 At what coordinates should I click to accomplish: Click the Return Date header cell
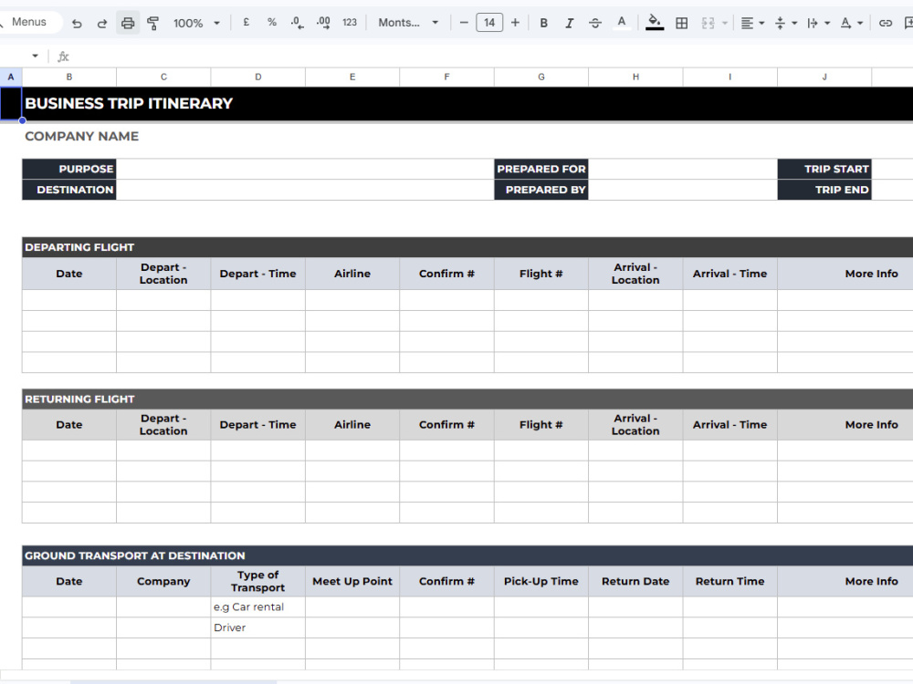coord(635,581)
